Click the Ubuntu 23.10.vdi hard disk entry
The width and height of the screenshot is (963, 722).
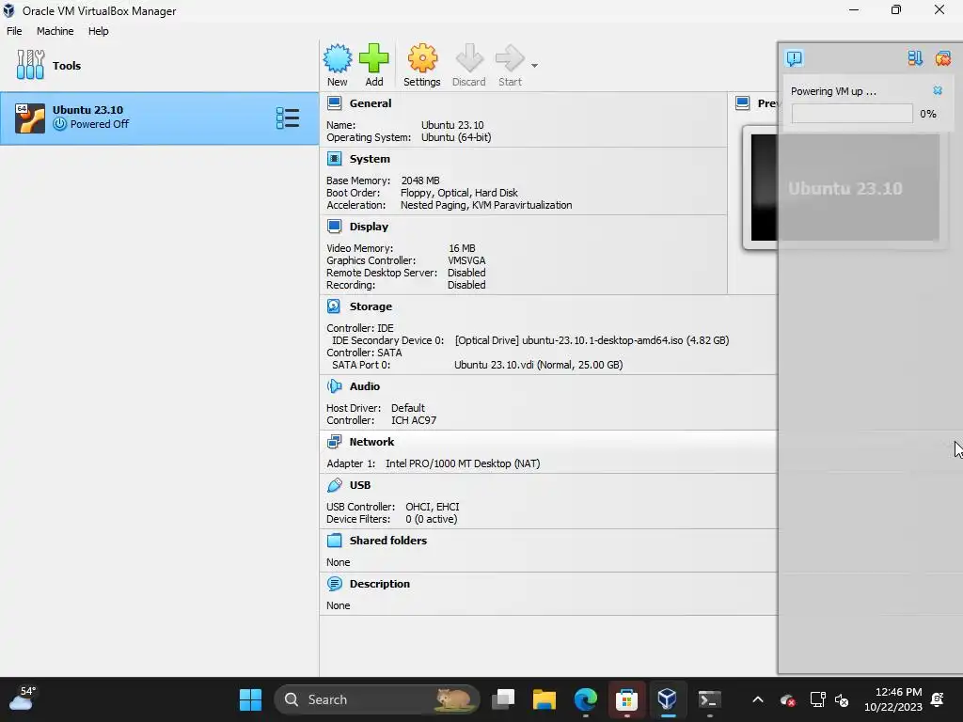click(538, 366)
